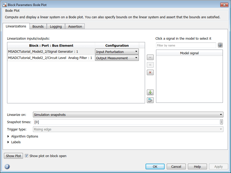Screen dimensions: 231x173
Task: Open the Input Perturbation configuration dropdown
Action: [117, 52]
